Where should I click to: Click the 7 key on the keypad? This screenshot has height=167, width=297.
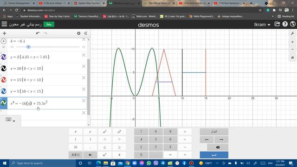pyautogui.click(x=141, y=132)
